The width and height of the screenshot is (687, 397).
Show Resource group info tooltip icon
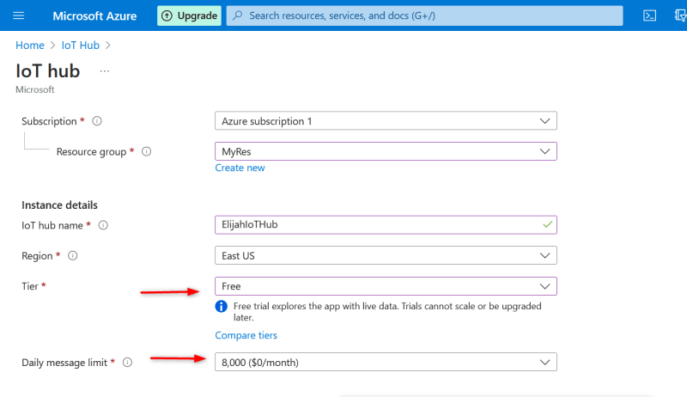coord(146,151)
